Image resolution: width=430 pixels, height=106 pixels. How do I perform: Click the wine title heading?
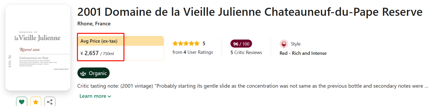[250, 12]
